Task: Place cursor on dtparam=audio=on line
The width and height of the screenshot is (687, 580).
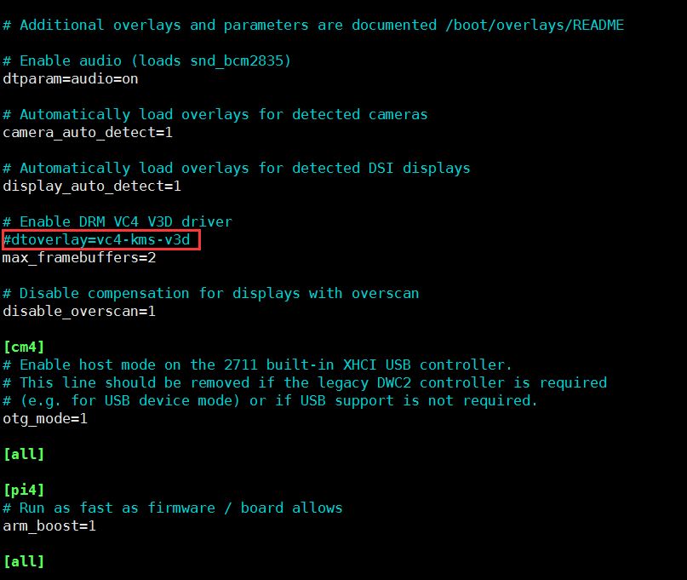Action: point(71,79)
